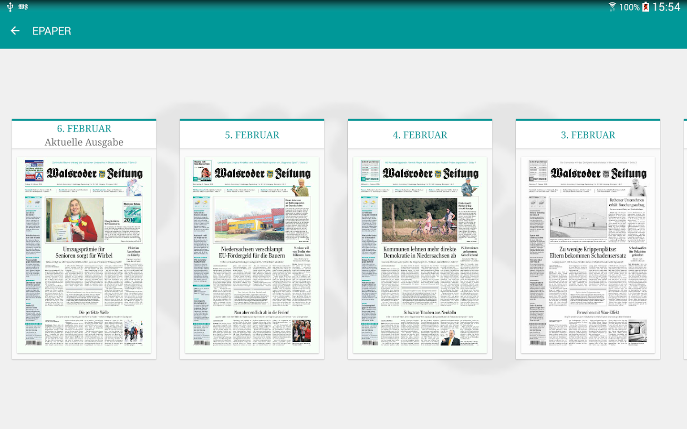Viewport: 687px width, 429px height.
Task: Open the 6. Februar newspaper front page
Action: point(84,255)
